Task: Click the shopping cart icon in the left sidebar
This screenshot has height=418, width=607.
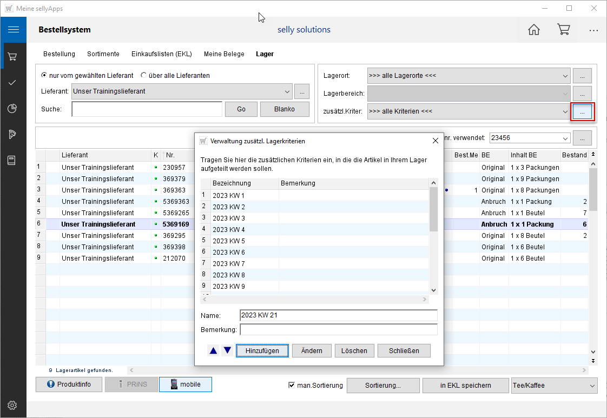Action: 12,56
